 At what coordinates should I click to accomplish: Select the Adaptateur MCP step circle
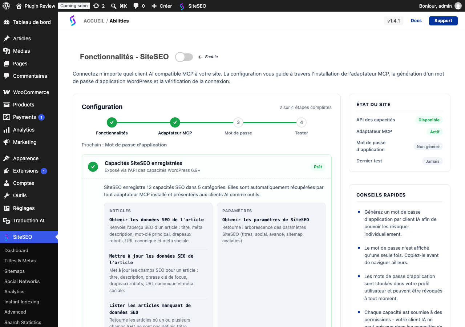click(175, 122)
